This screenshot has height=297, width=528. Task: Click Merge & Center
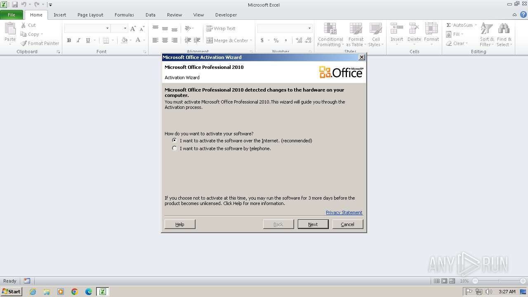coord(227,40)
